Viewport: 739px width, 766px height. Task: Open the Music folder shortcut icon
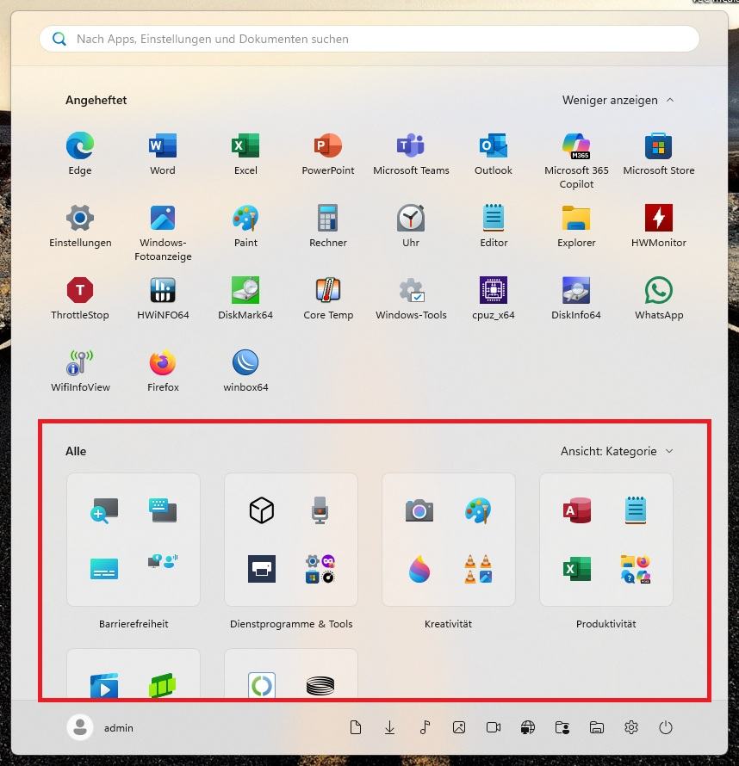click(x=425, y=727)
